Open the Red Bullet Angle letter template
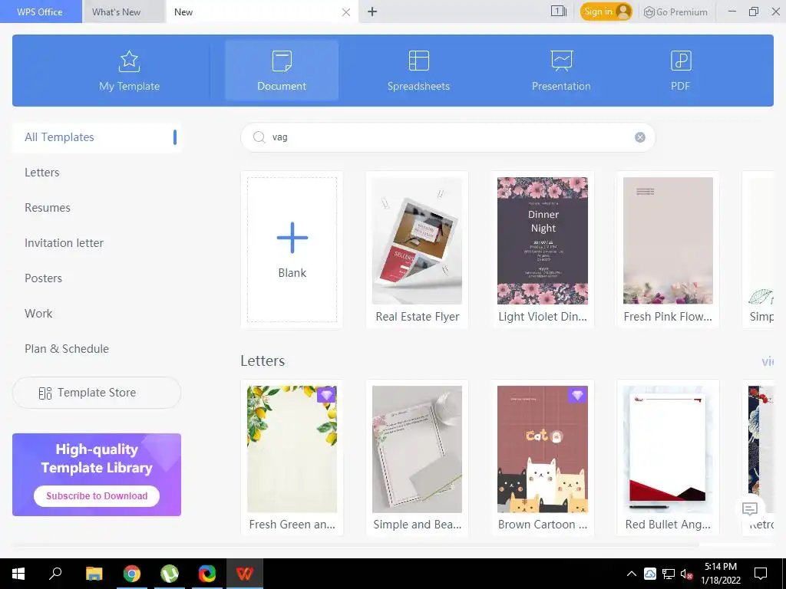The width and height of the screenshot is (786, 589). coord(668,458)
